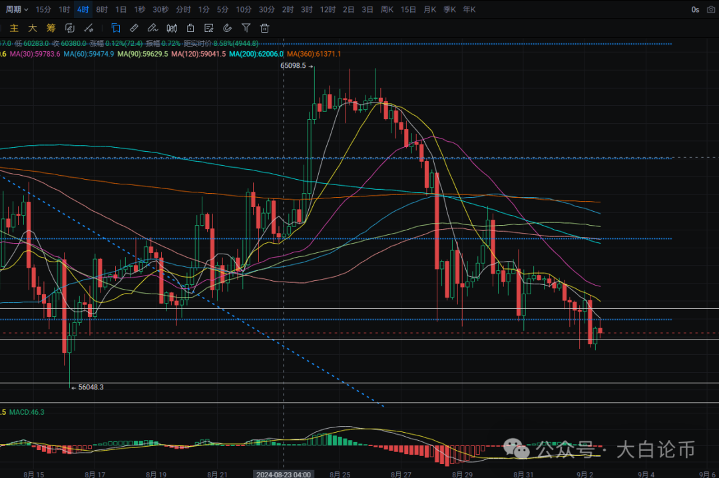Click the 8月 15 date axis label
Image resolution: width=719 pixels, height=478 pixels.
(34, 474)
